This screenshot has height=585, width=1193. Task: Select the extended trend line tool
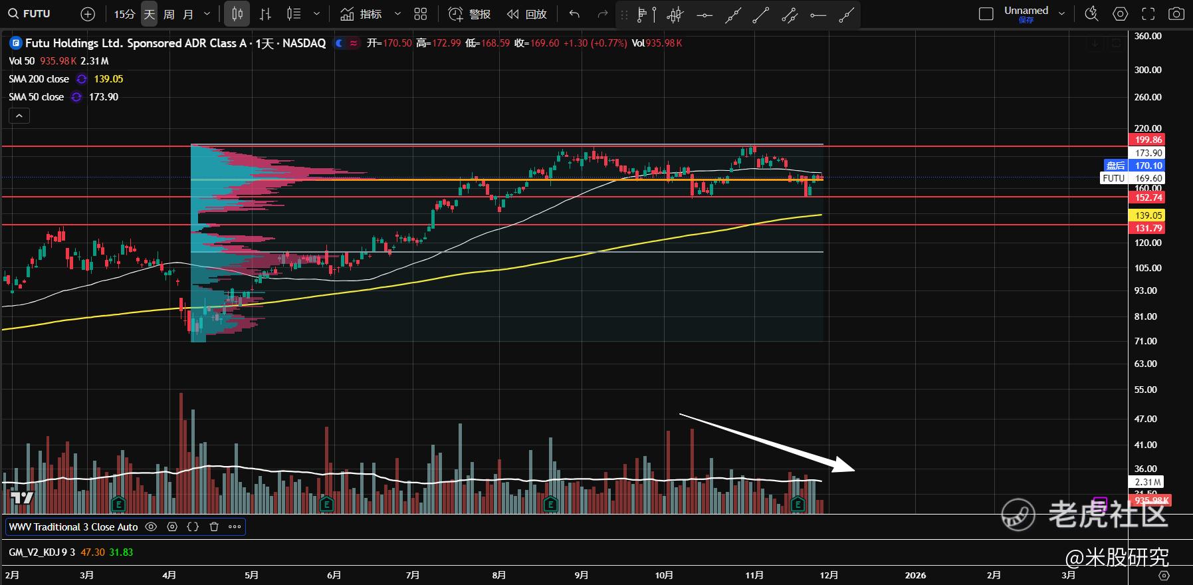pyautogui.click(x=732, y=14)
